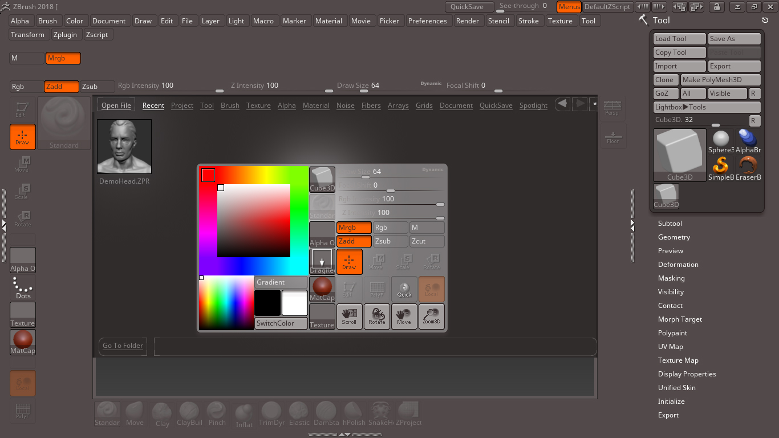Expand the Masking subpalette
Screen dimensions: 779x438
671,278
